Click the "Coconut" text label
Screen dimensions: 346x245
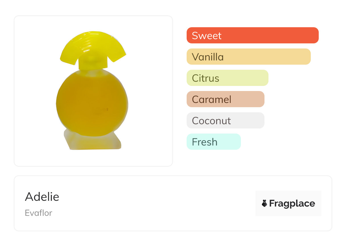pos(211,121)
